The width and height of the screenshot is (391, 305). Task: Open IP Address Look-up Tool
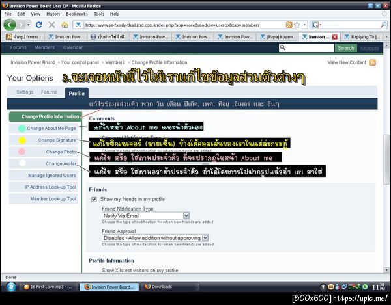pos(44,187)
